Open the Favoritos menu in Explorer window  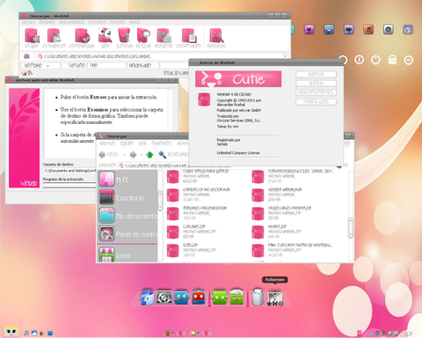click(x=162, y=143)
